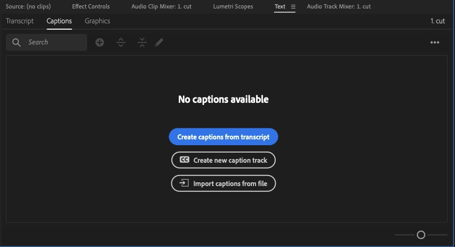The width and height of the screenshot is (455, 247).
Task: Select the Captions tab
Action: [59, 21]
